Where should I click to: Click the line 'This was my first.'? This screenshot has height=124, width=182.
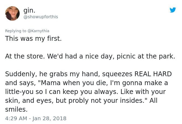[x=33, y=39]
